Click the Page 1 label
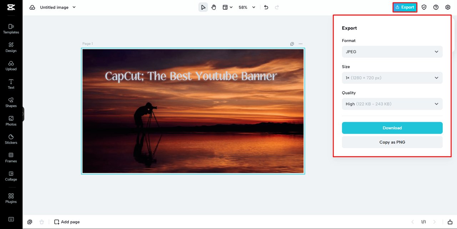This screenshot has width=457, height=229. (87, 44)
